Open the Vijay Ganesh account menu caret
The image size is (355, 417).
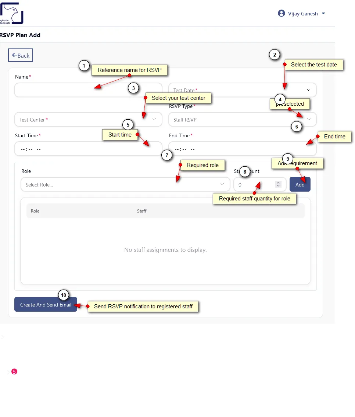click(x=323, y=14)
